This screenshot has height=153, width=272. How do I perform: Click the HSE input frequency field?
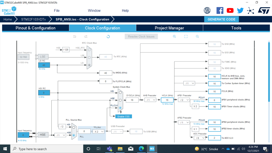click(x=23, y=135)
